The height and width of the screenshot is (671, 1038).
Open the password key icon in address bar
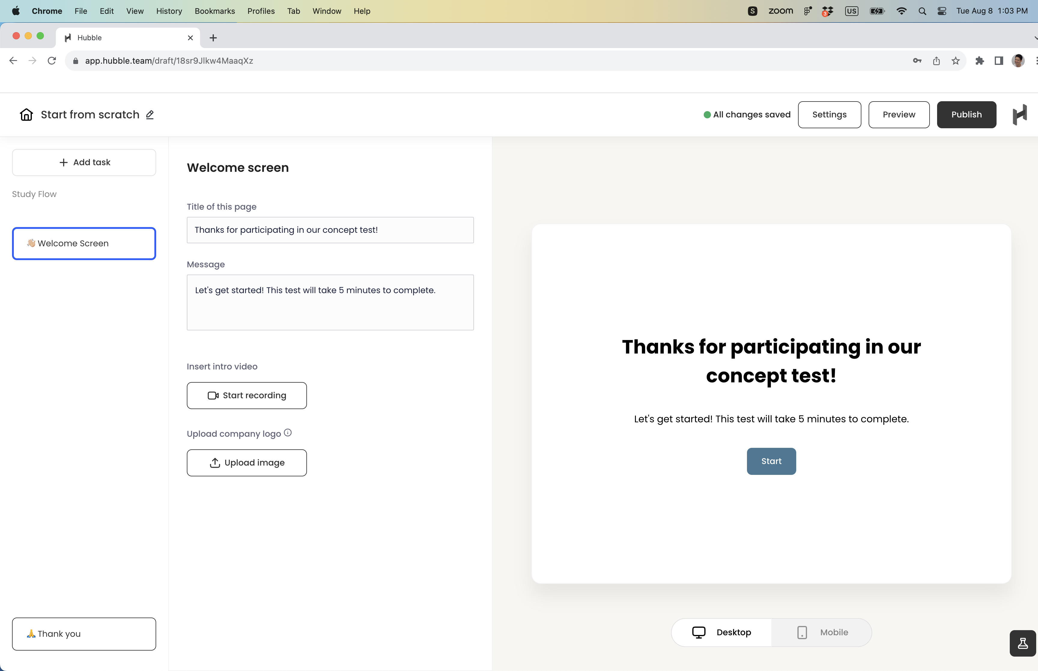click(x=917, y=61)
